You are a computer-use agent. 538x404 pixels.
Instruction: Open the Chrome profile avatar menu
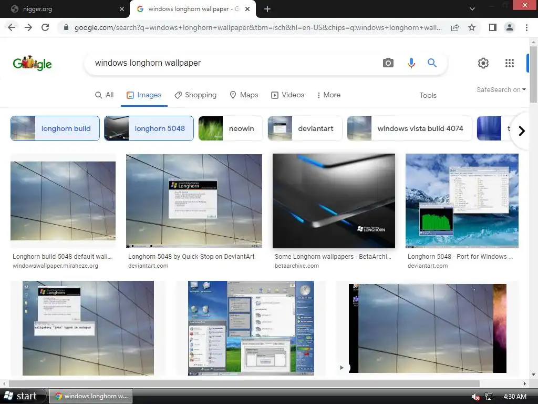point(510,27)
